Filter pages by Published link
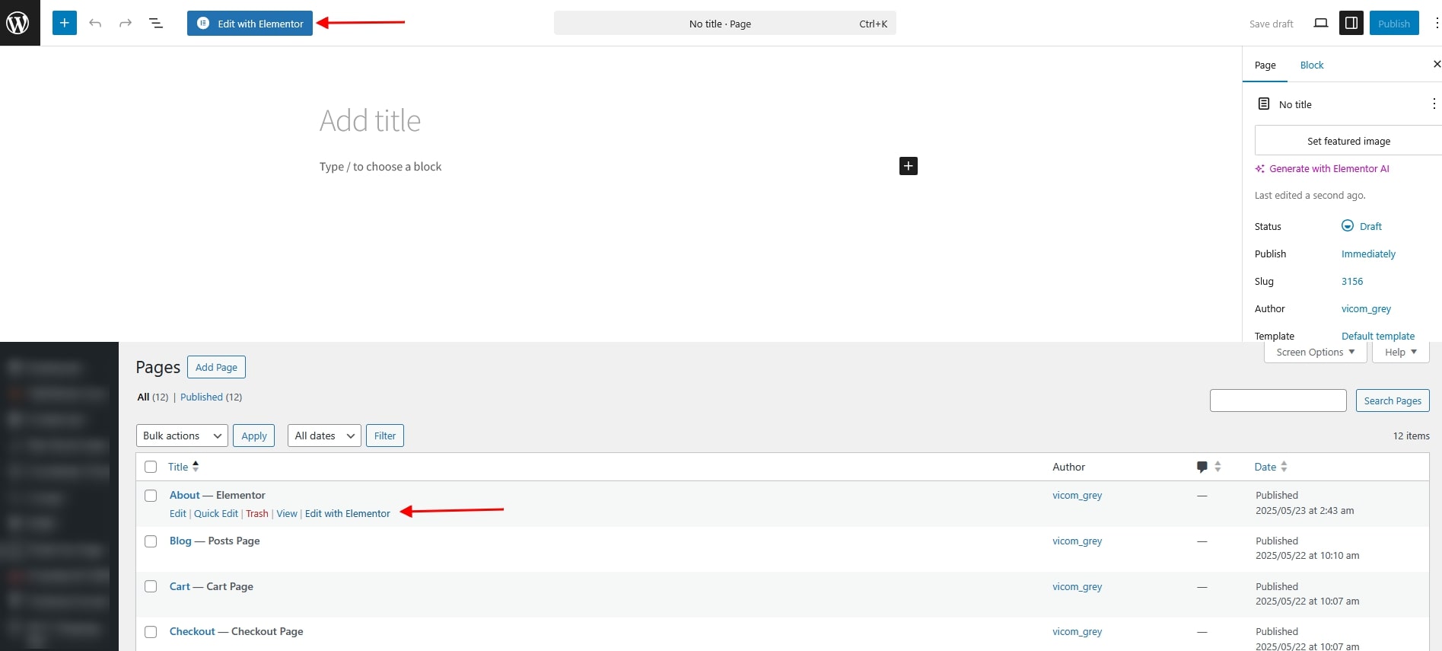 [202, 397]
